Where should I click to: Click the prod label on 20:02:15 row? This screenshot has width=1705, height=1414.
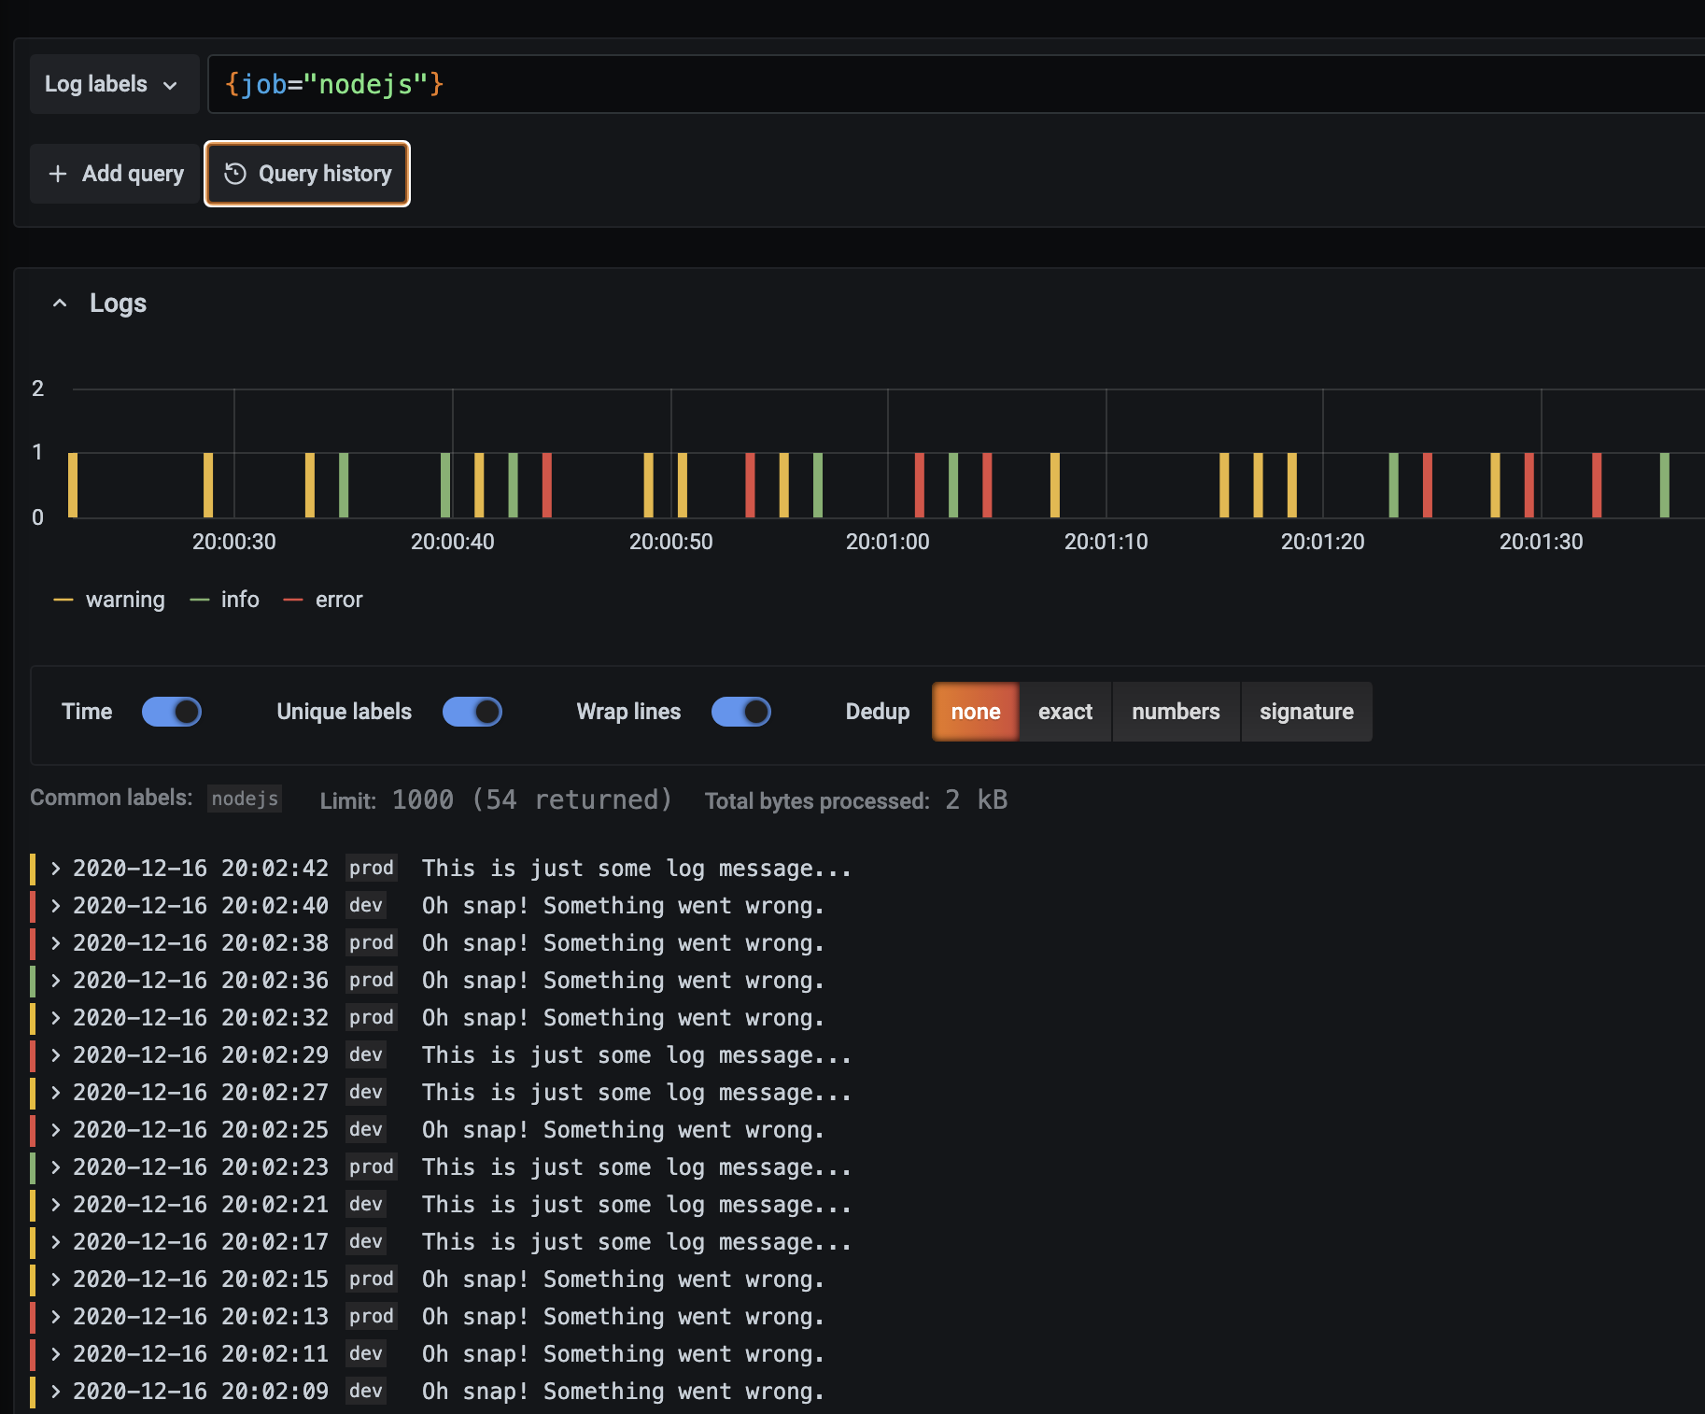[372, 1279]
